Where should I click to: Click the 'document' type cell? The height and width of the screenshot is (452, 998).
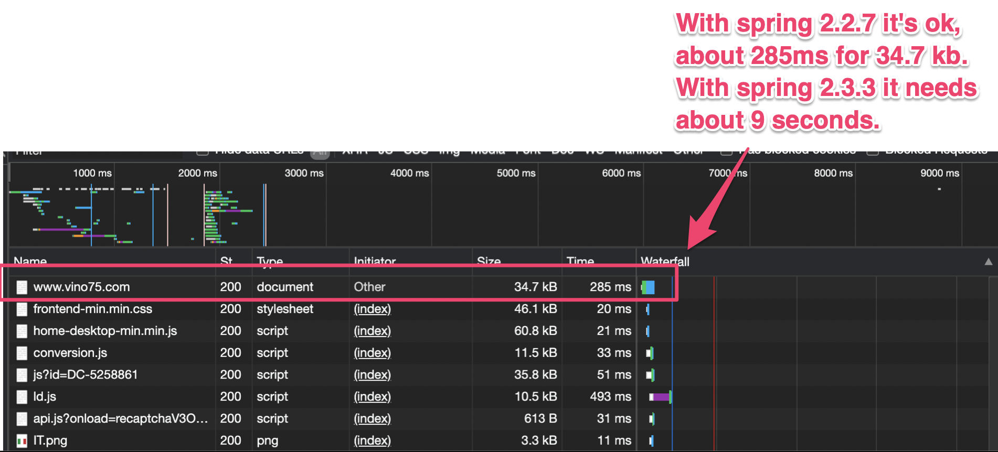[285, 287]
